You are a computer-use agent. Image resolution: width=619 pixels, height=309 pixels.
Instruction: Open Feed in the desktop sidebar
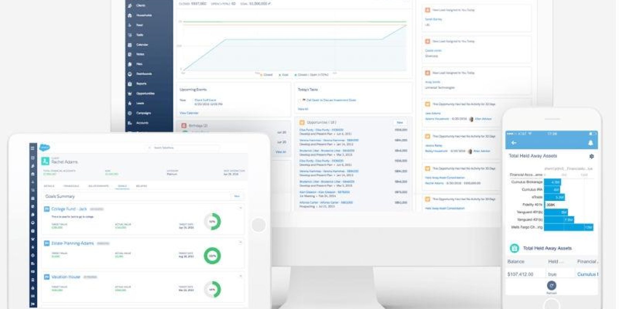tap(139, 25)
